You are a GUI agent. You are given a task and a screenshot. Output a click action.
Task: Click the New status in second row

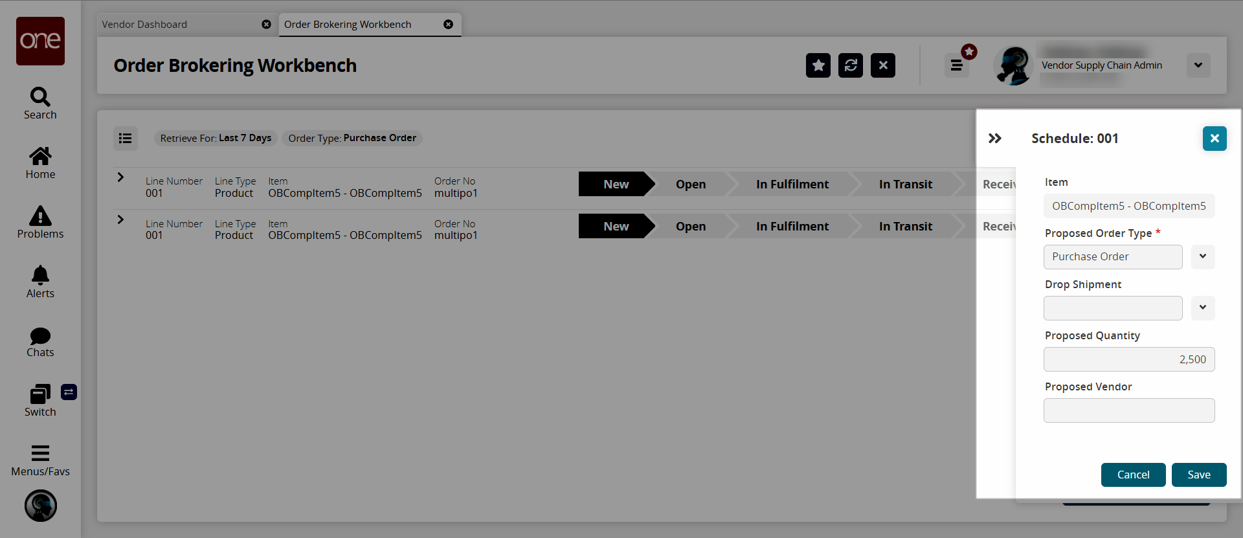[x=616, y=227]
